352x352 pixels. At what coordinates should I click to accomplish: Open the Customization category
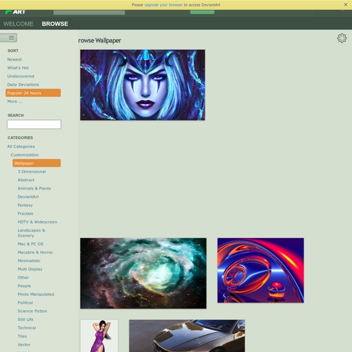25,155
